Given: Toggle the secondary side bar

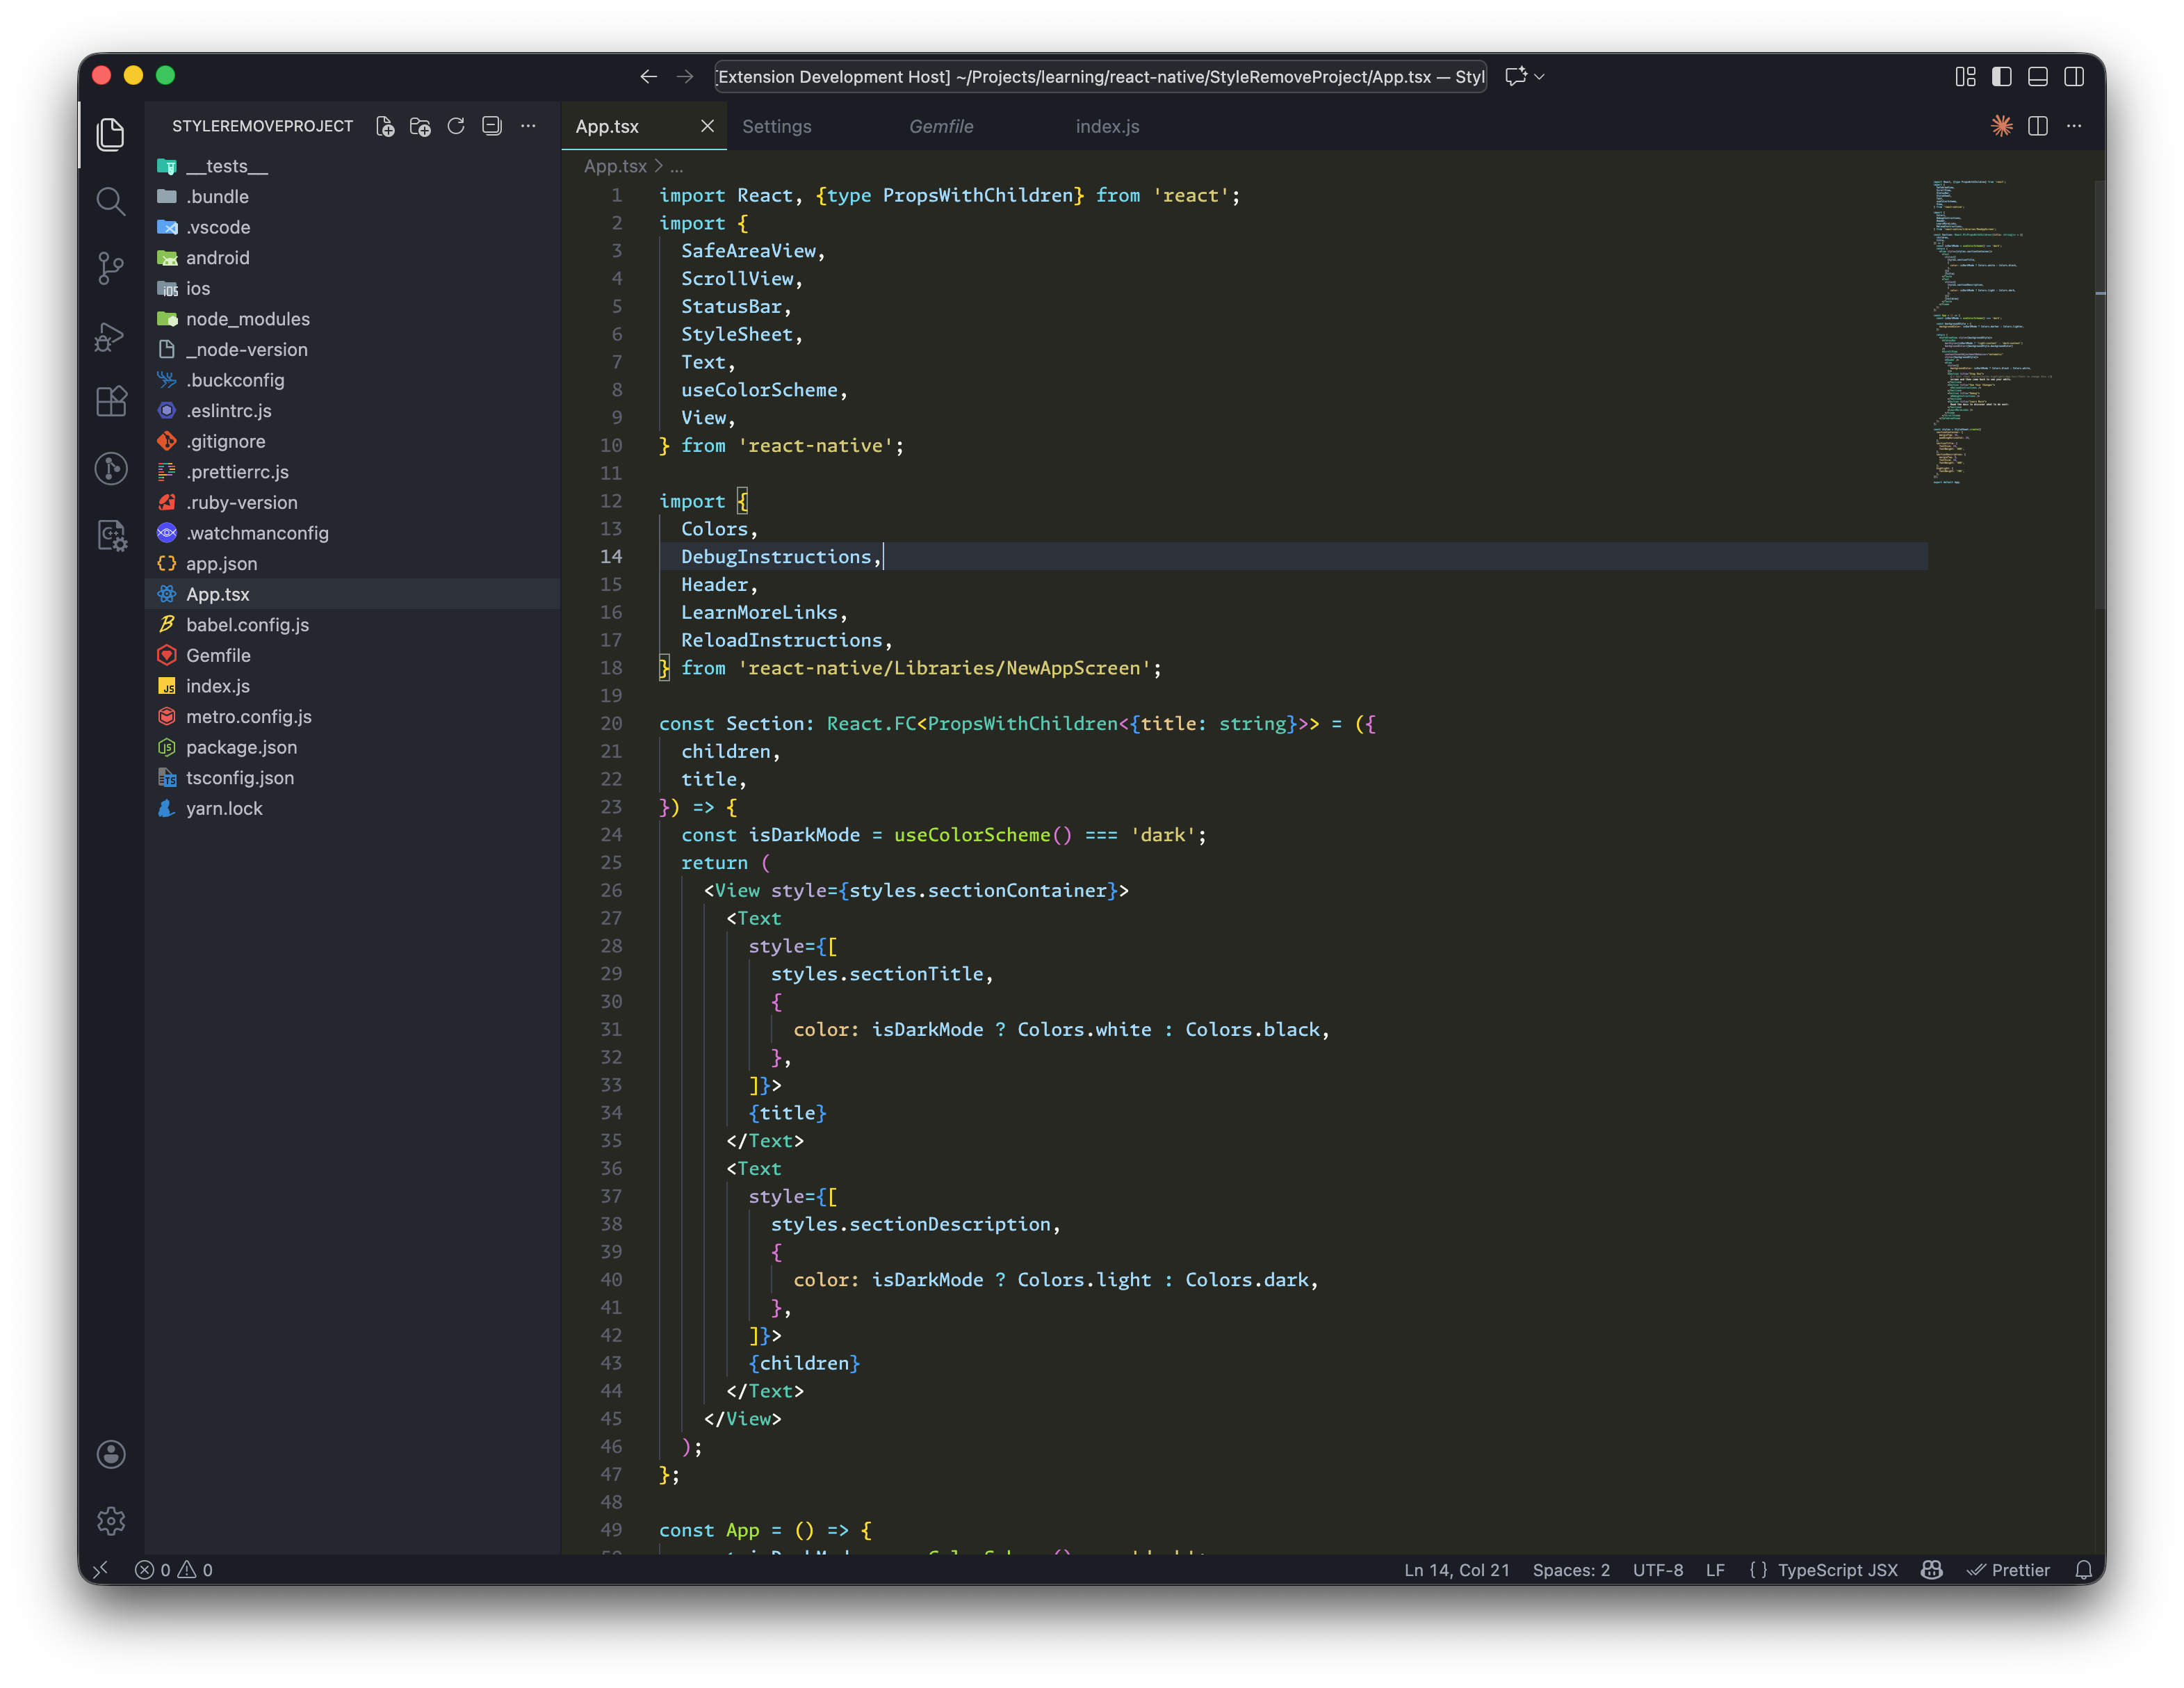Looking at the screenshot, I should coord(2073,77).
